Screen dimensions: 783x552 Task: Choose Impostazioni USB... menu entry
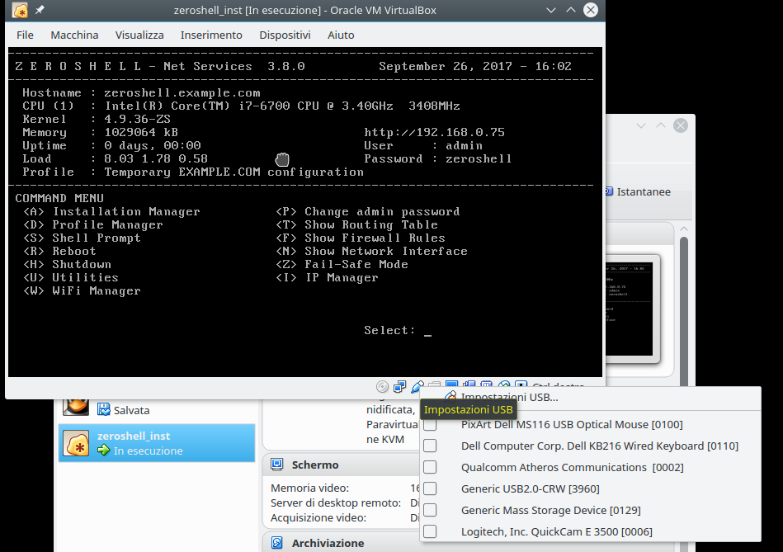591,397
